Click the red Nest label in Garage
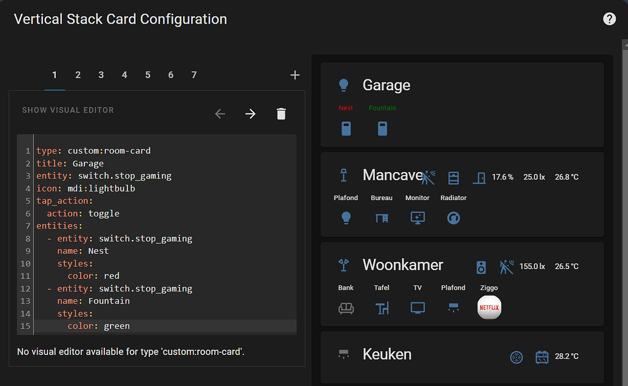Viewport: 628px width, 386px height. tap(346, 108)
